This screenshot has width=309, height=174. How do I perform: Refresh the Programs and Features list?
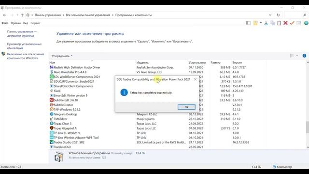click(278, 15)
